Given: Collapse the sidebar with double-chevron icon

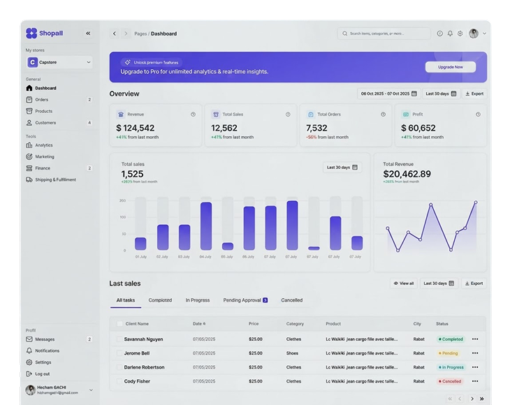Looking at the screenshot, I should point(88,33).
